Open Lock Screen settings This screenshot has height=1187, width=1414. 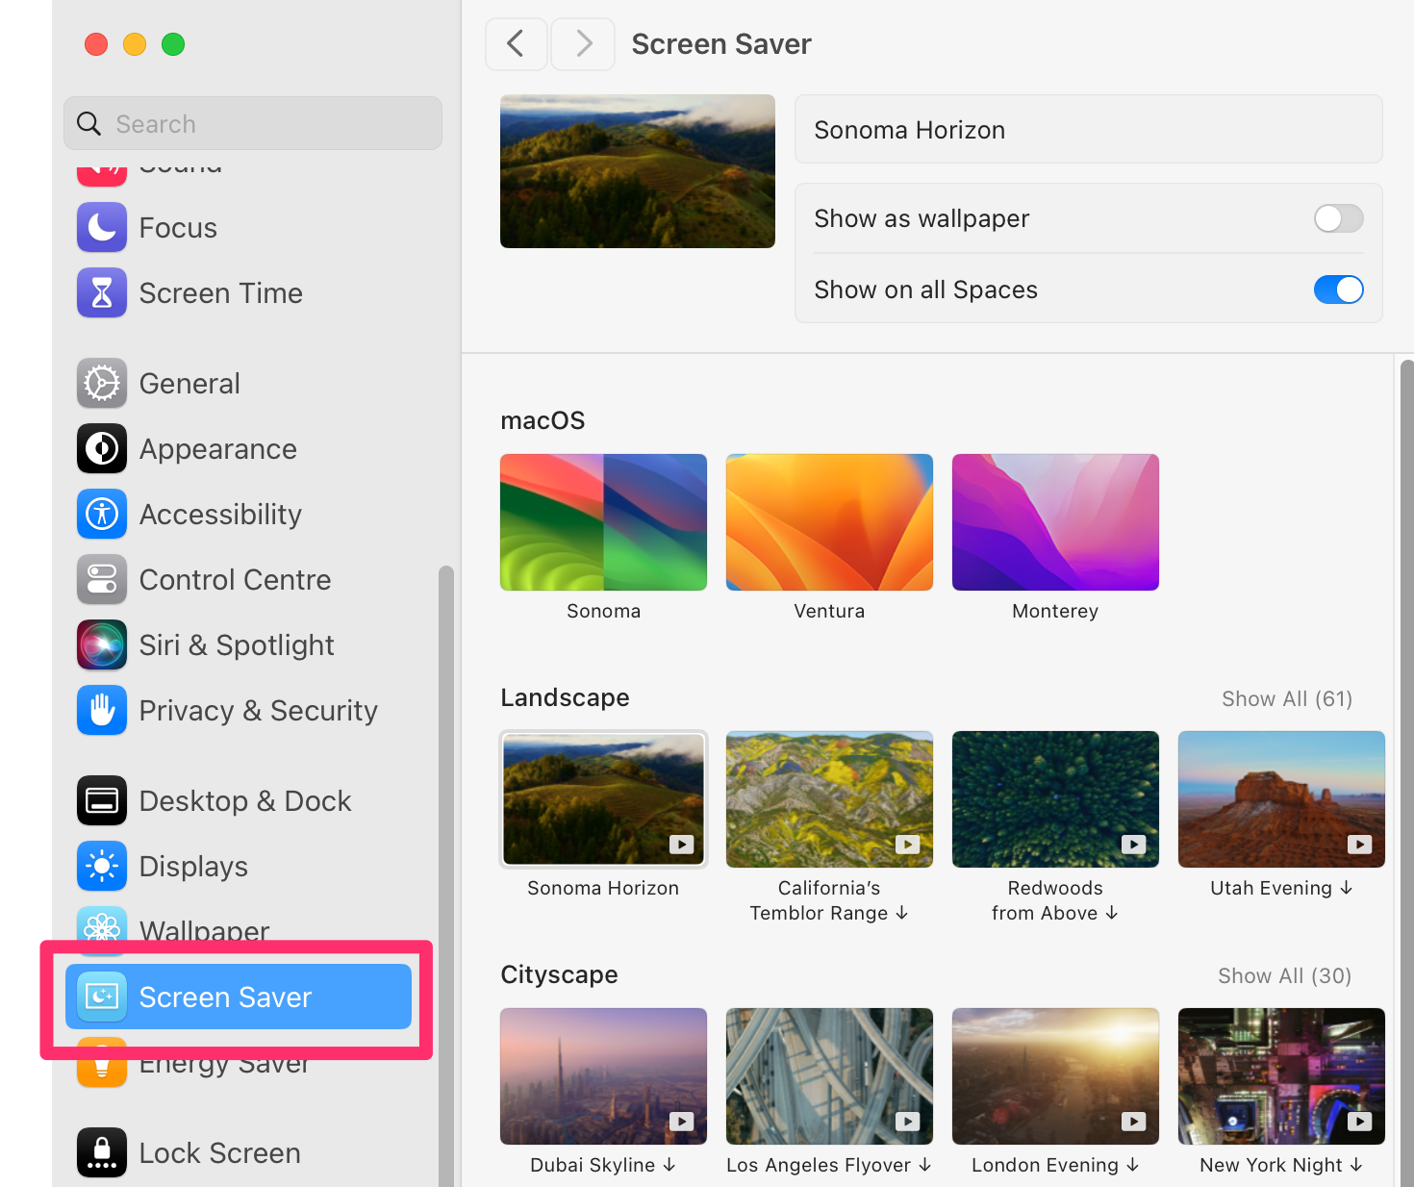click(239, 1152)
